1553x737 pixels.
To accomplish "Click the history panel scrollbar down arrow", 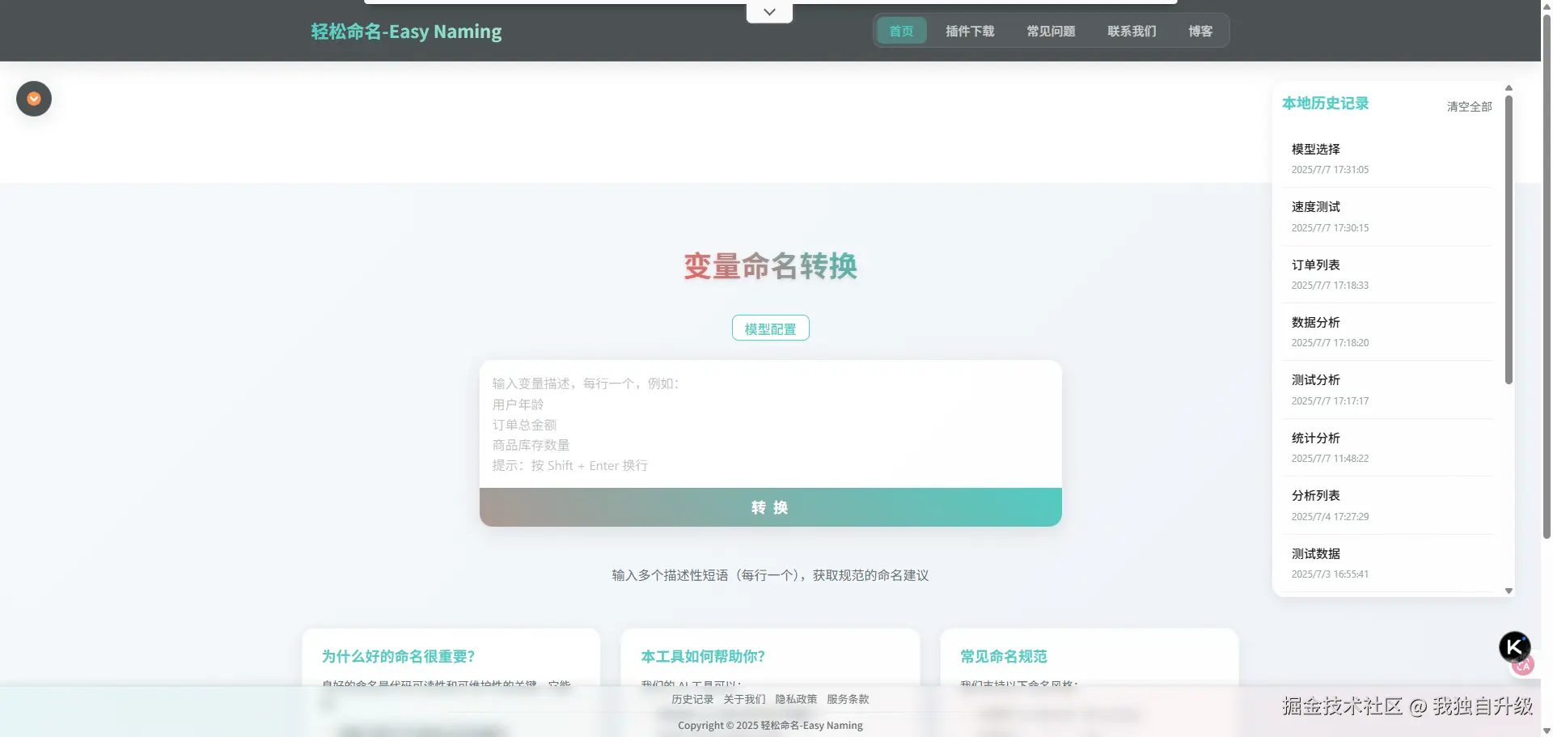I will (x=1508, y=591).
